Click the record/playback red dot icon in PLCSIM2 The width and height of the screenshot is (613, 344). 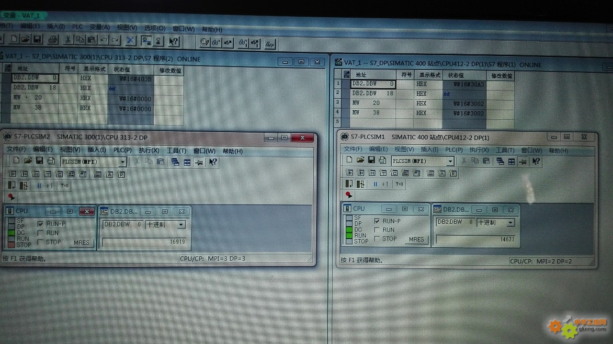pos(11,196)
